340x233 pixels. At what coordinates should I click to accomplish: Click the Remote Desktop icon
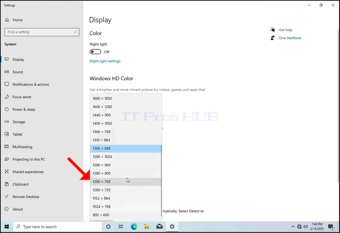click(7, 197)
